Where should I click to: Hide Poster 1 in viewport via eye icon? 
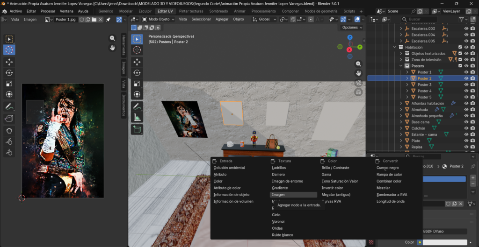click(x=466, y=72)
